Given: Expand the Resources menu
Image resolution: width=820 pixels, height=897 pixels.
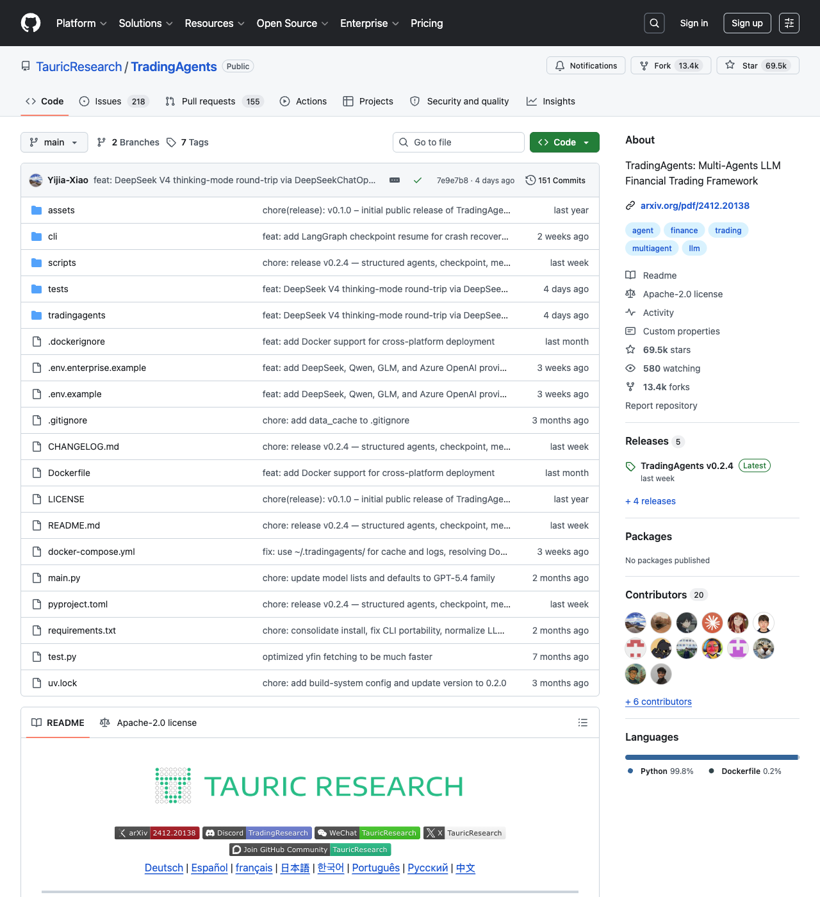Looking at the screenshot, I should 215,23.
